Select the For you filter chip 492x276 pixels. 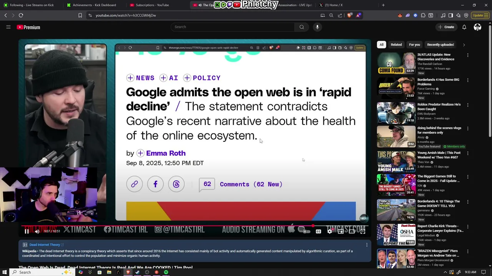click(x=414, y=44)
